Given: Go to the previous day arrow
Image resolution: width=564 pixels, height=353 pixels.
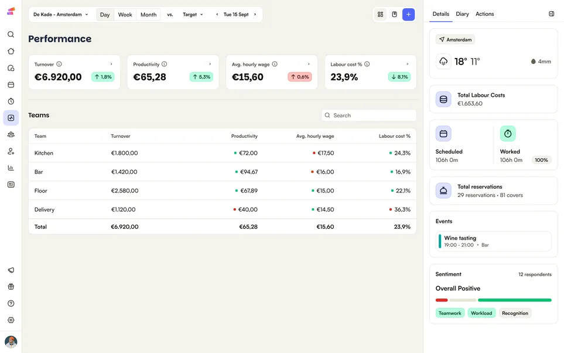Looking at the screenshot, I should pos(217,15).
